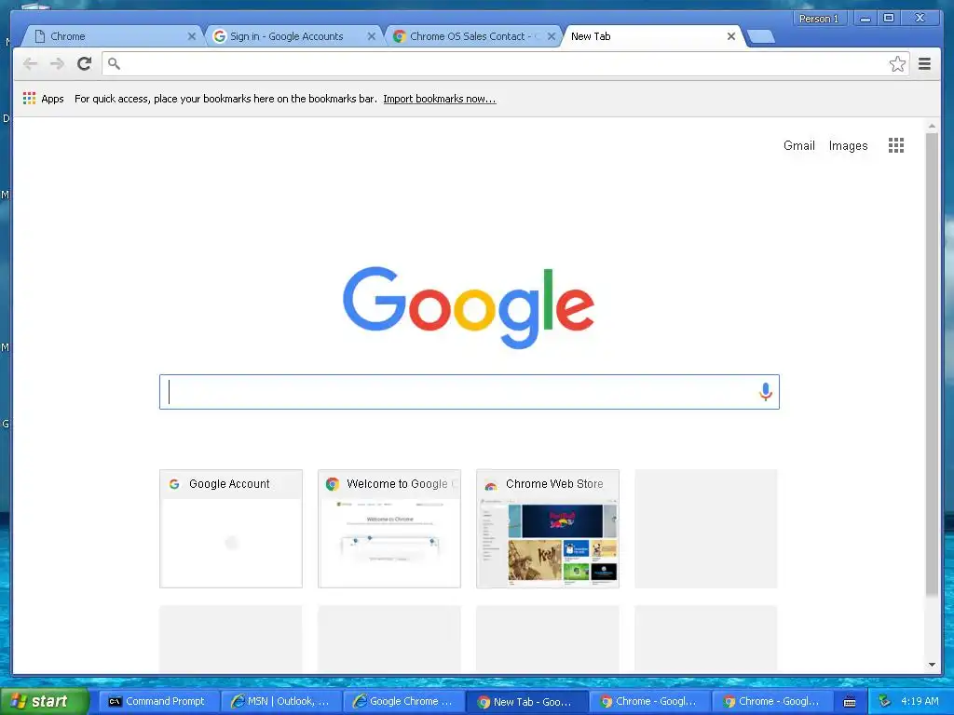This screenshot has width=954, height=715.
Task: Click the 4:19 AM clock
Action: pyautogui.click(x=920, y=701)
